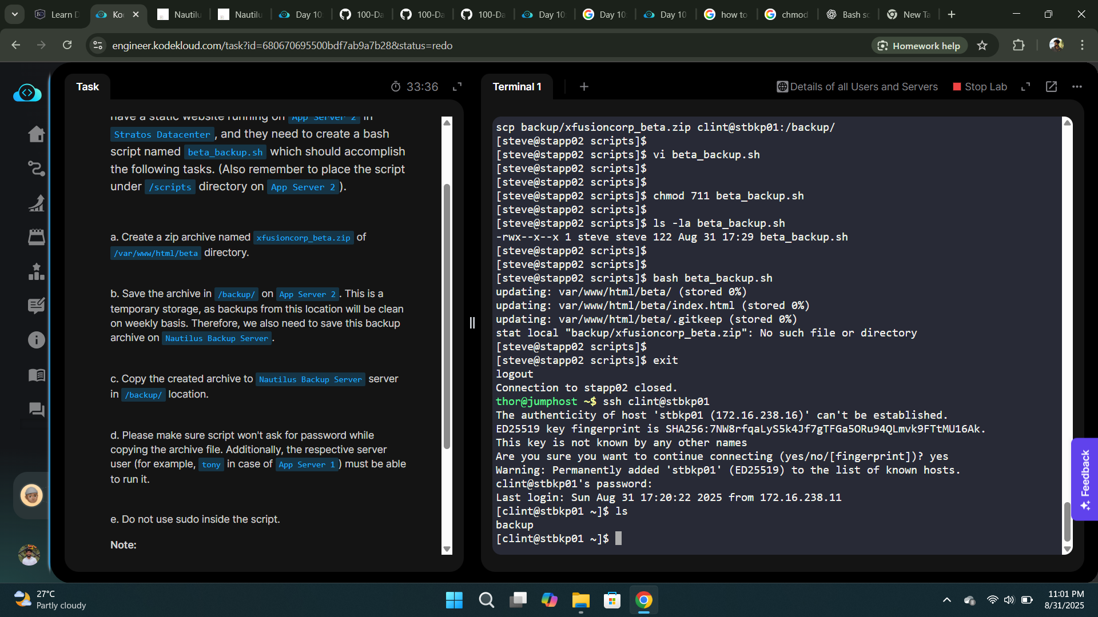This screenshot has width=1098, height=617.
Task: Open the cubes stack icon in sidebar
Action: [36, 271]
